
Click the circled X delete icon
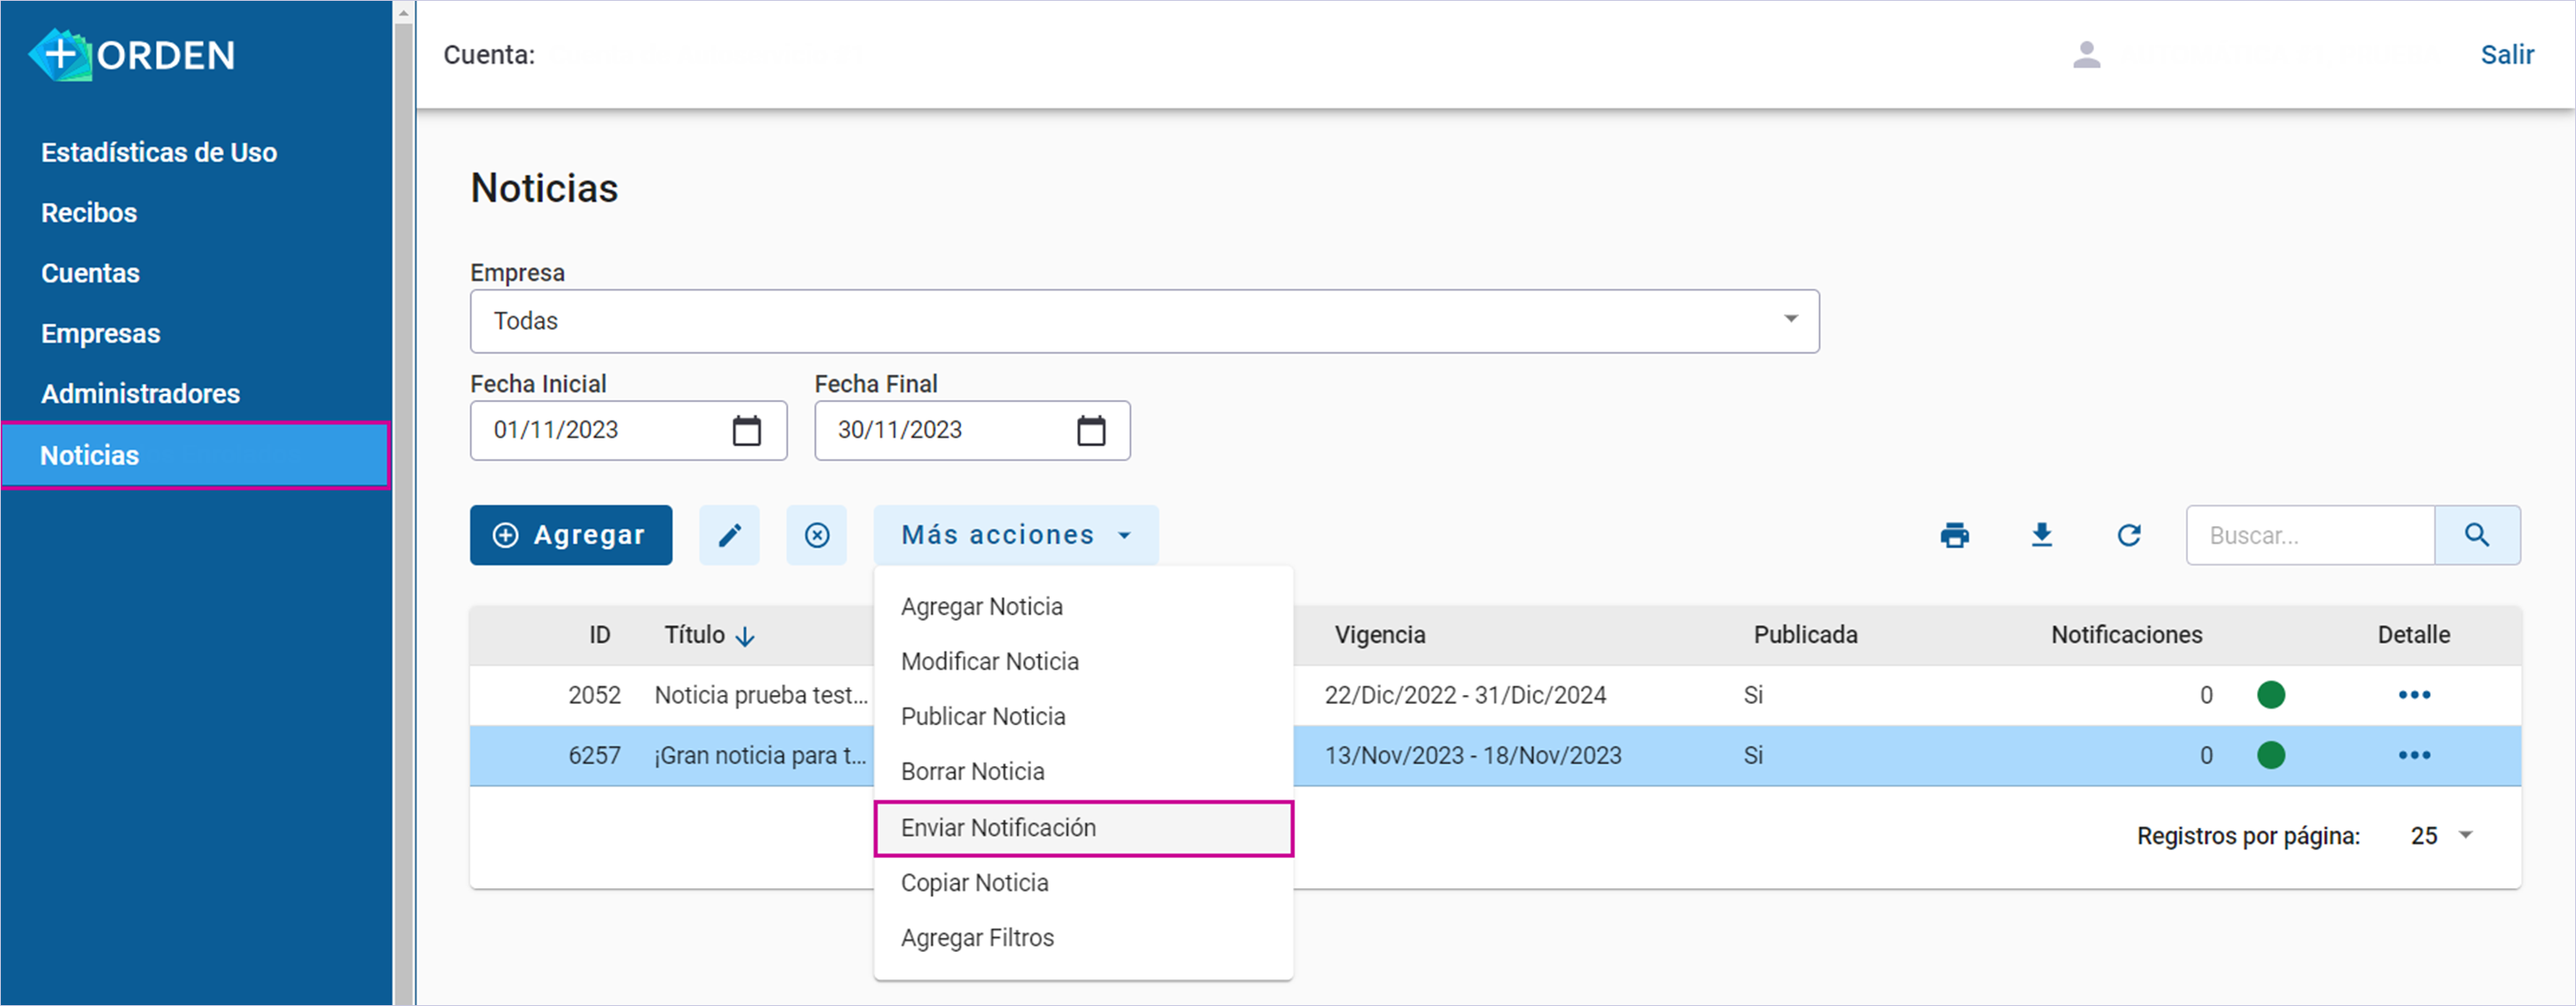tap(816, 535)
